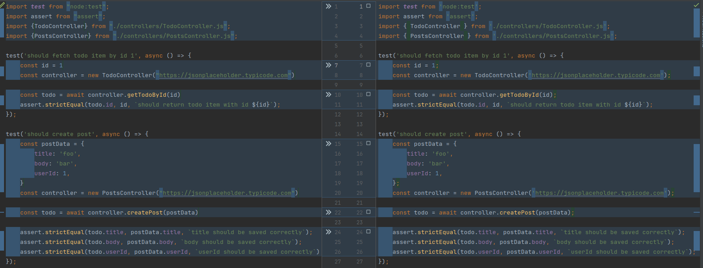Click the right pane's first stripe marker at the imports

(697, 23)
